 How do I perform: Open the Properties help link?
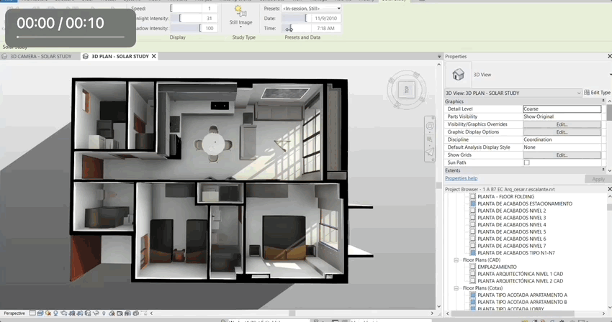coord(461,178)
